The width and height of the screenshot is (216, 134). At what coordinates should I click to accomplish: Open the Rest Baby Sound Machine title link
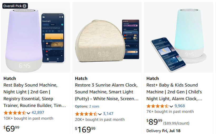35,95
